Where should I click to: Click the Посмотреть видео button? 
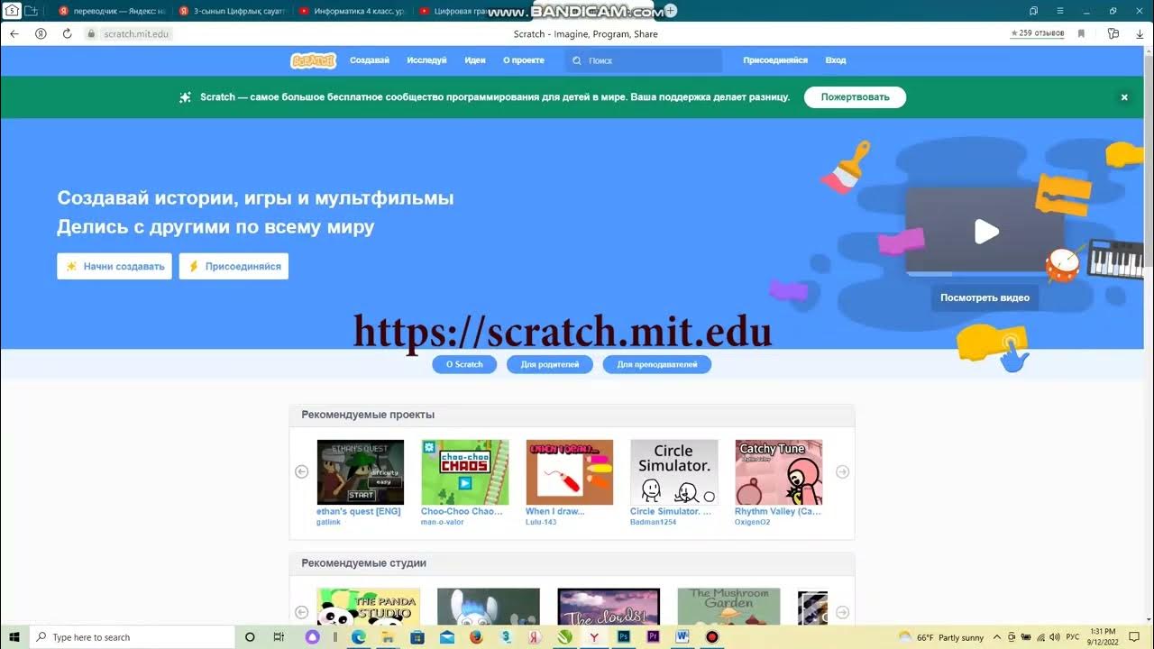pos(985,297)
